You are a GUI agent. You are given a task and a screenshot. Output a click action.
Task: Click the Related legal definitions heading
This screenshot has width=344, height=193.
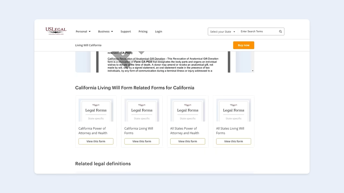(x=103, y=164)
